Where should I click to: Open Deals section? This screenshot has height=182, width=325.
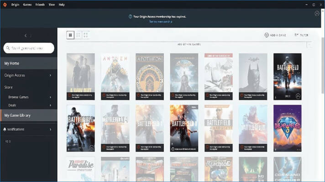[29, 105]
